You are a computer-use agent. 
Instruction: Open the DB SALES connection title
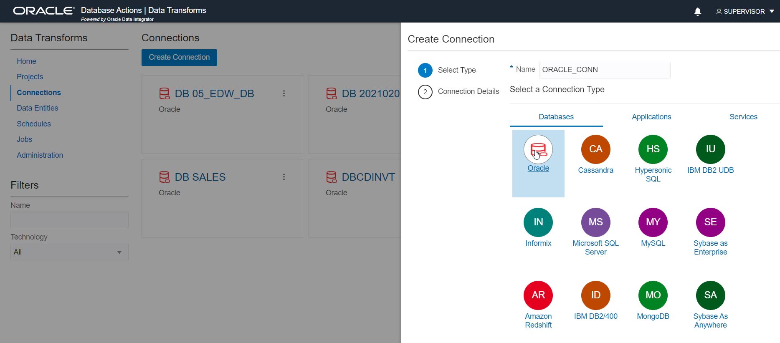[200, 177]
